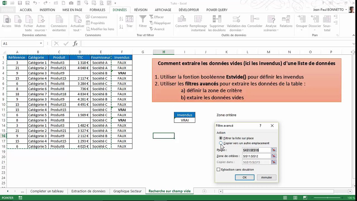Click the Undo arrow icon

pos(35,3)
